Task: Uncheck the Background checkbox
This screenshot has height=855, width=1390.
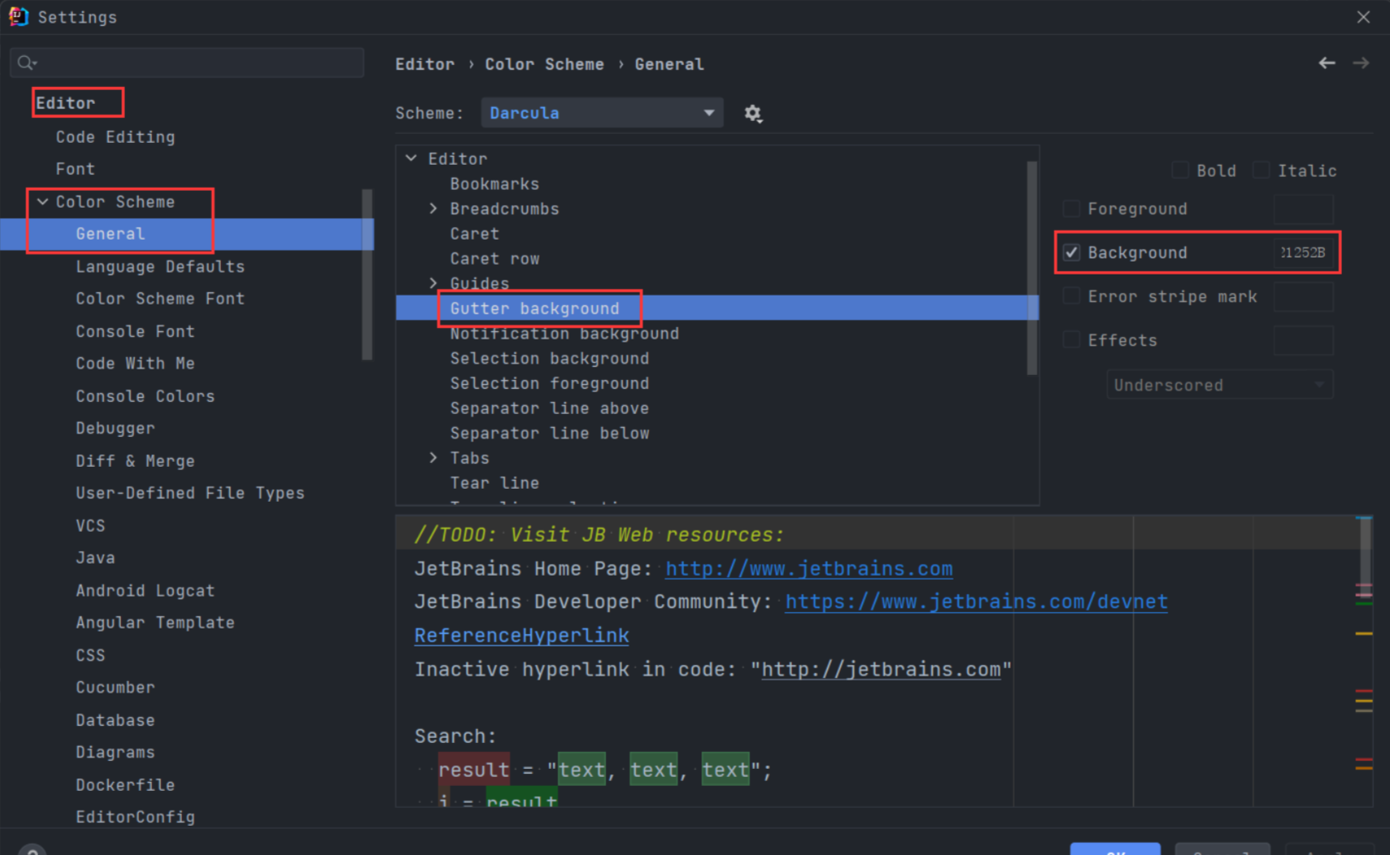Action: click(x=1072, y=253)
